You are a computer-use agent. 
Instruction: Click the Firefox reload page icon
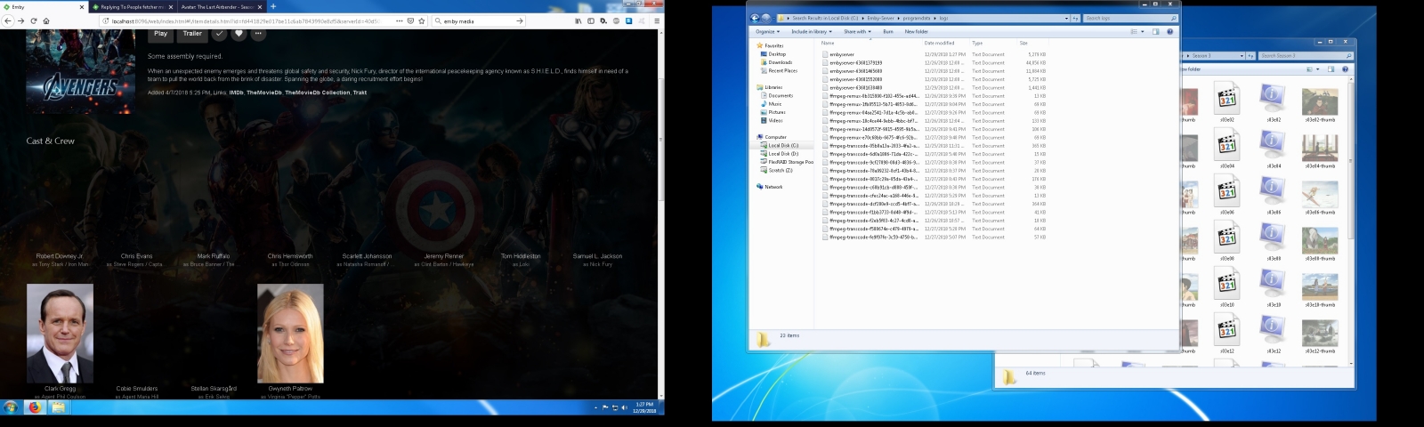(x=34, y=20)
